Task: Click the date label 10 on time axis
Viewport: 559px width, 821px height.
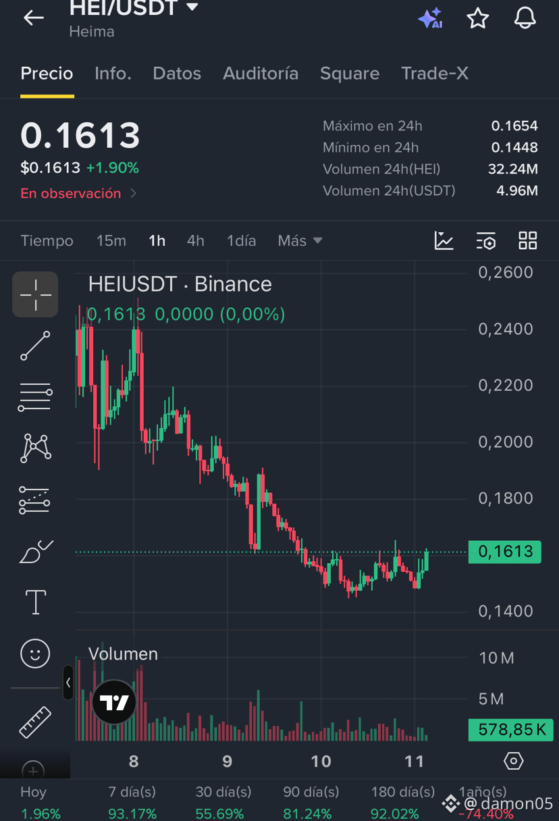Action: pos(321,762)
